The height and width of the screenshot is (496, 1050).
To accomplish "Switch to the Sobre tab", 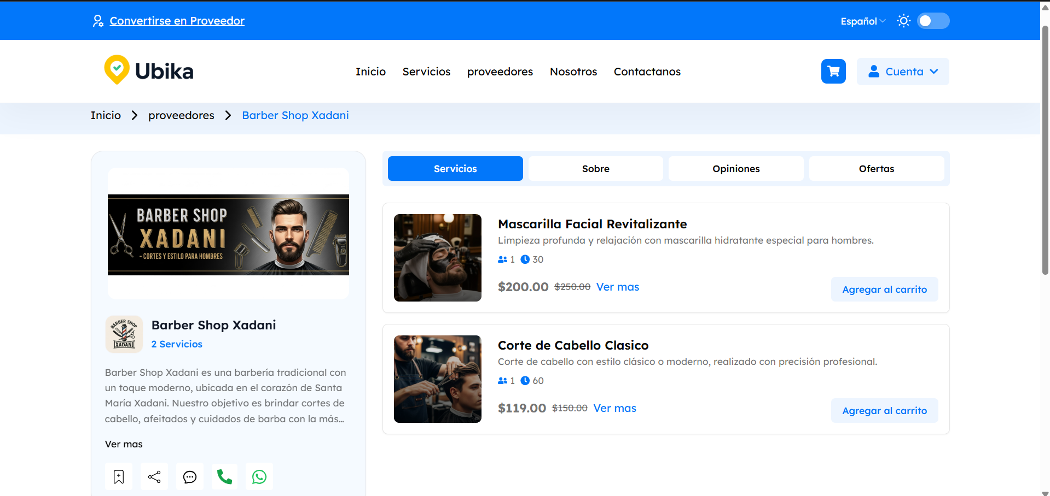I will click(x=595, y=168).
